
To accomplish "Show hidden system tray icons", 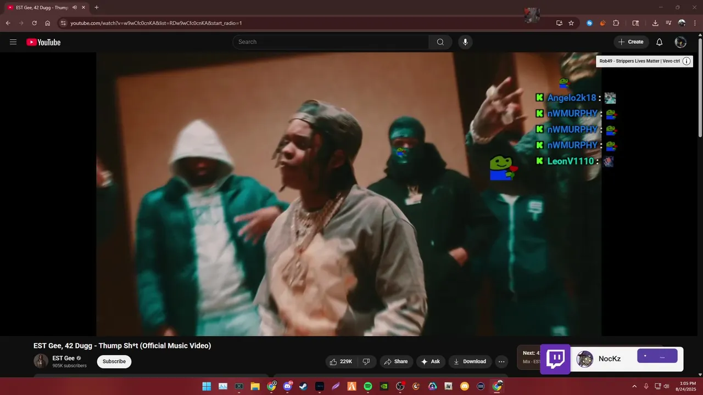I will [634, 386].
